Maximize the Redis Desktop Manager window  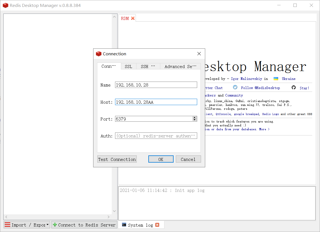[295, 5]
